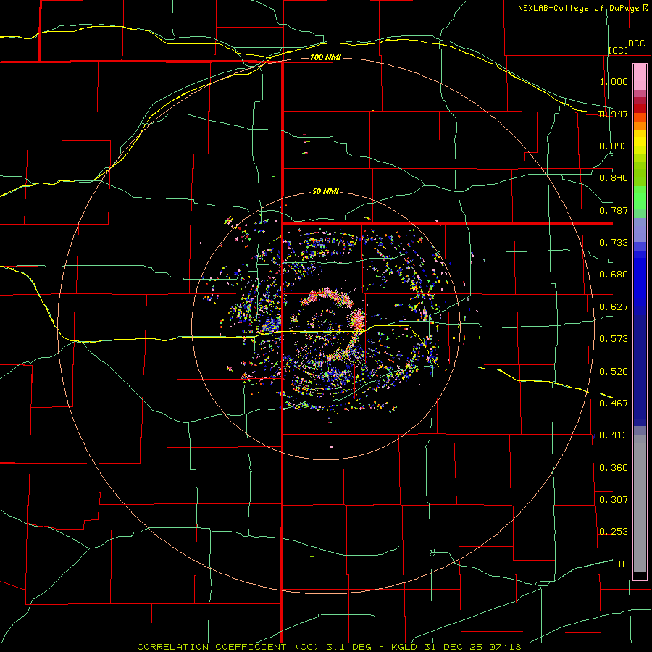The image size is (652, 652).
Task: Click the [CC] legend heading
Action: (619, 50)
